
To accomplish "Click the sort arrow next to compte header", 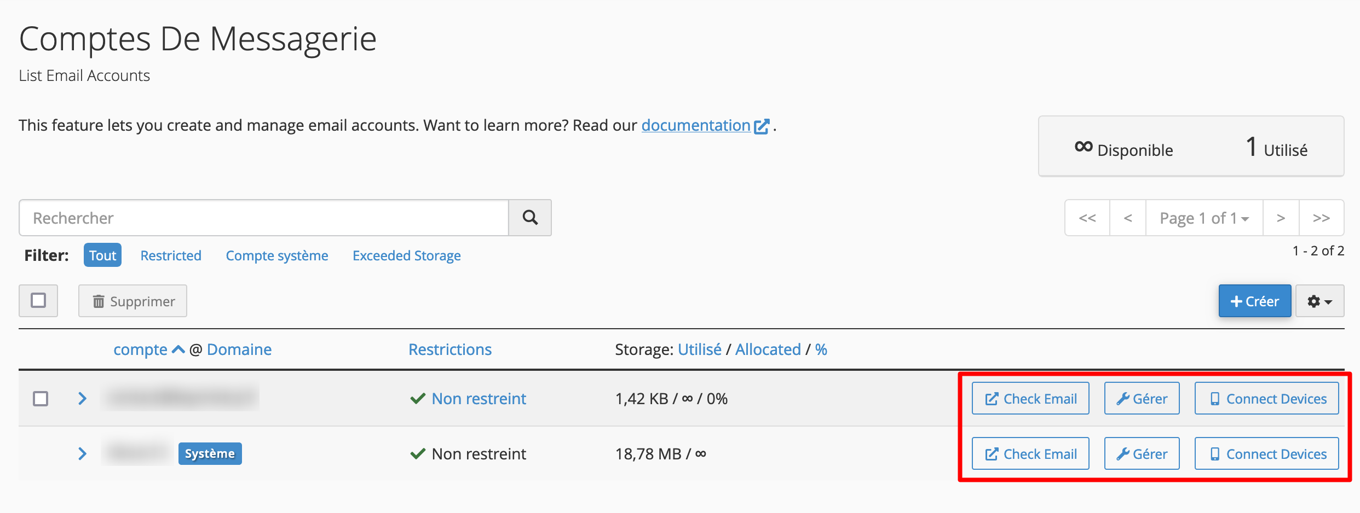I will [177, 349].
